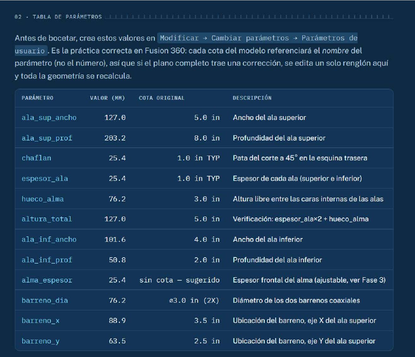Click the COTA ORIGINAL column header
This screenshot has width=415, height=357.
pyautogui.click(x=162, y=98)
